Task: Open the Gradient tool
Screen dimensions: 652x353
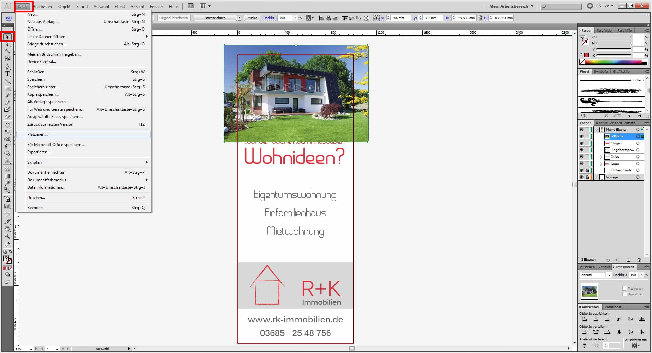Action: (7, 176)
